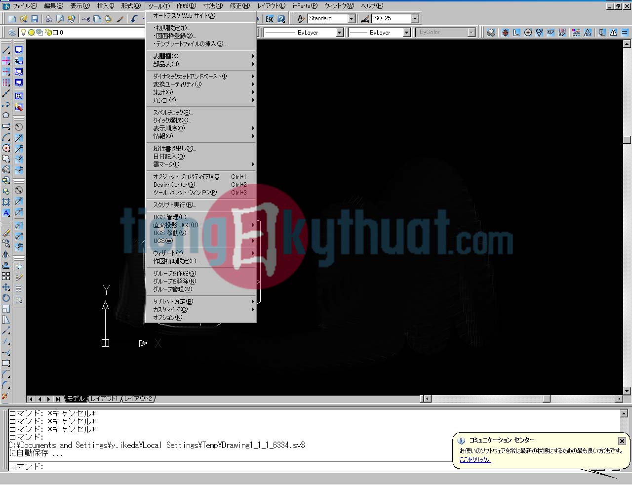Select the Circle draw tool

6,148
